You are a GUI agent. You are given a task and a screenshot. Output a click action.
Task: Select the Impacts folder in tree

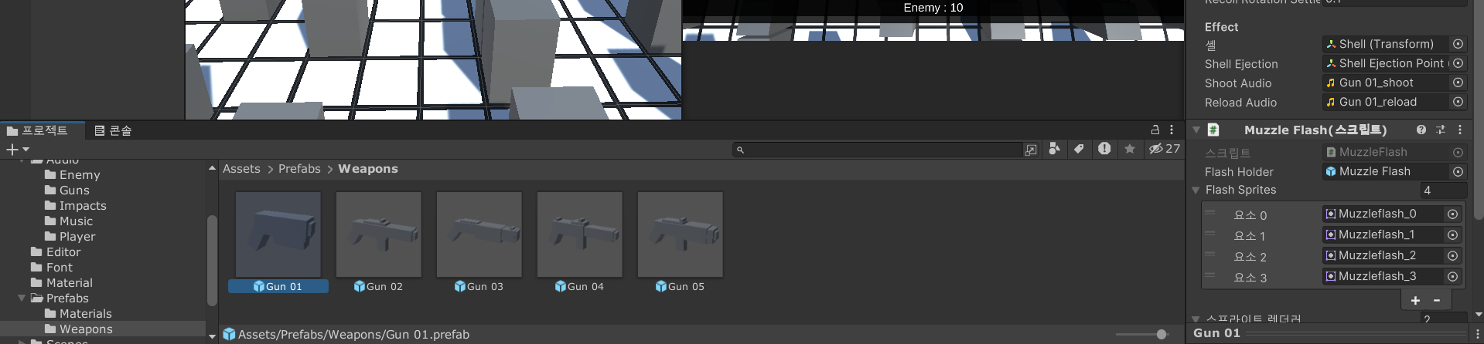[76, 206]
